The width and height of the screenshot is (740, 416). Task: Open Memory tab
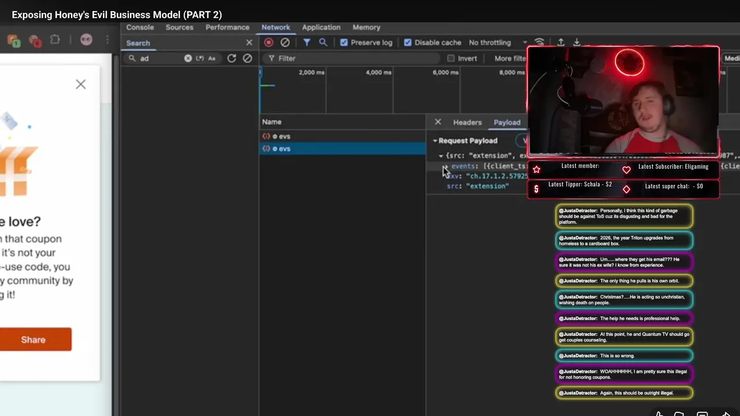point(367,27)
